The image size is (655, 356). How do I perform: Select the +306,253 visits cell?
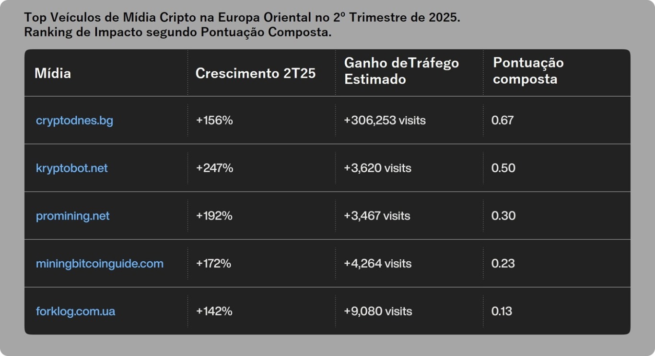[385, 121]
